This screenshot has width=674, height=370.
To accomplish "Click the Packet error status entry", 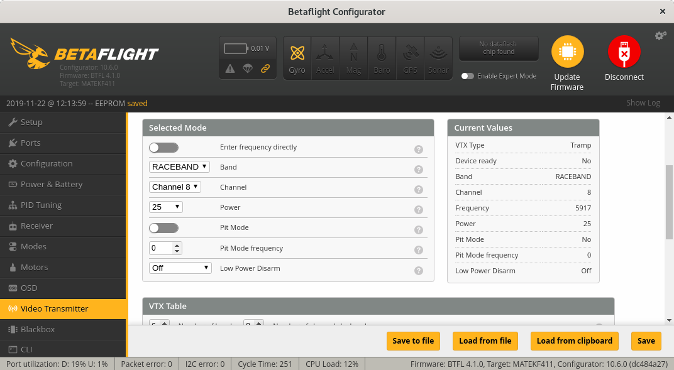I will (x=146, y=364).
